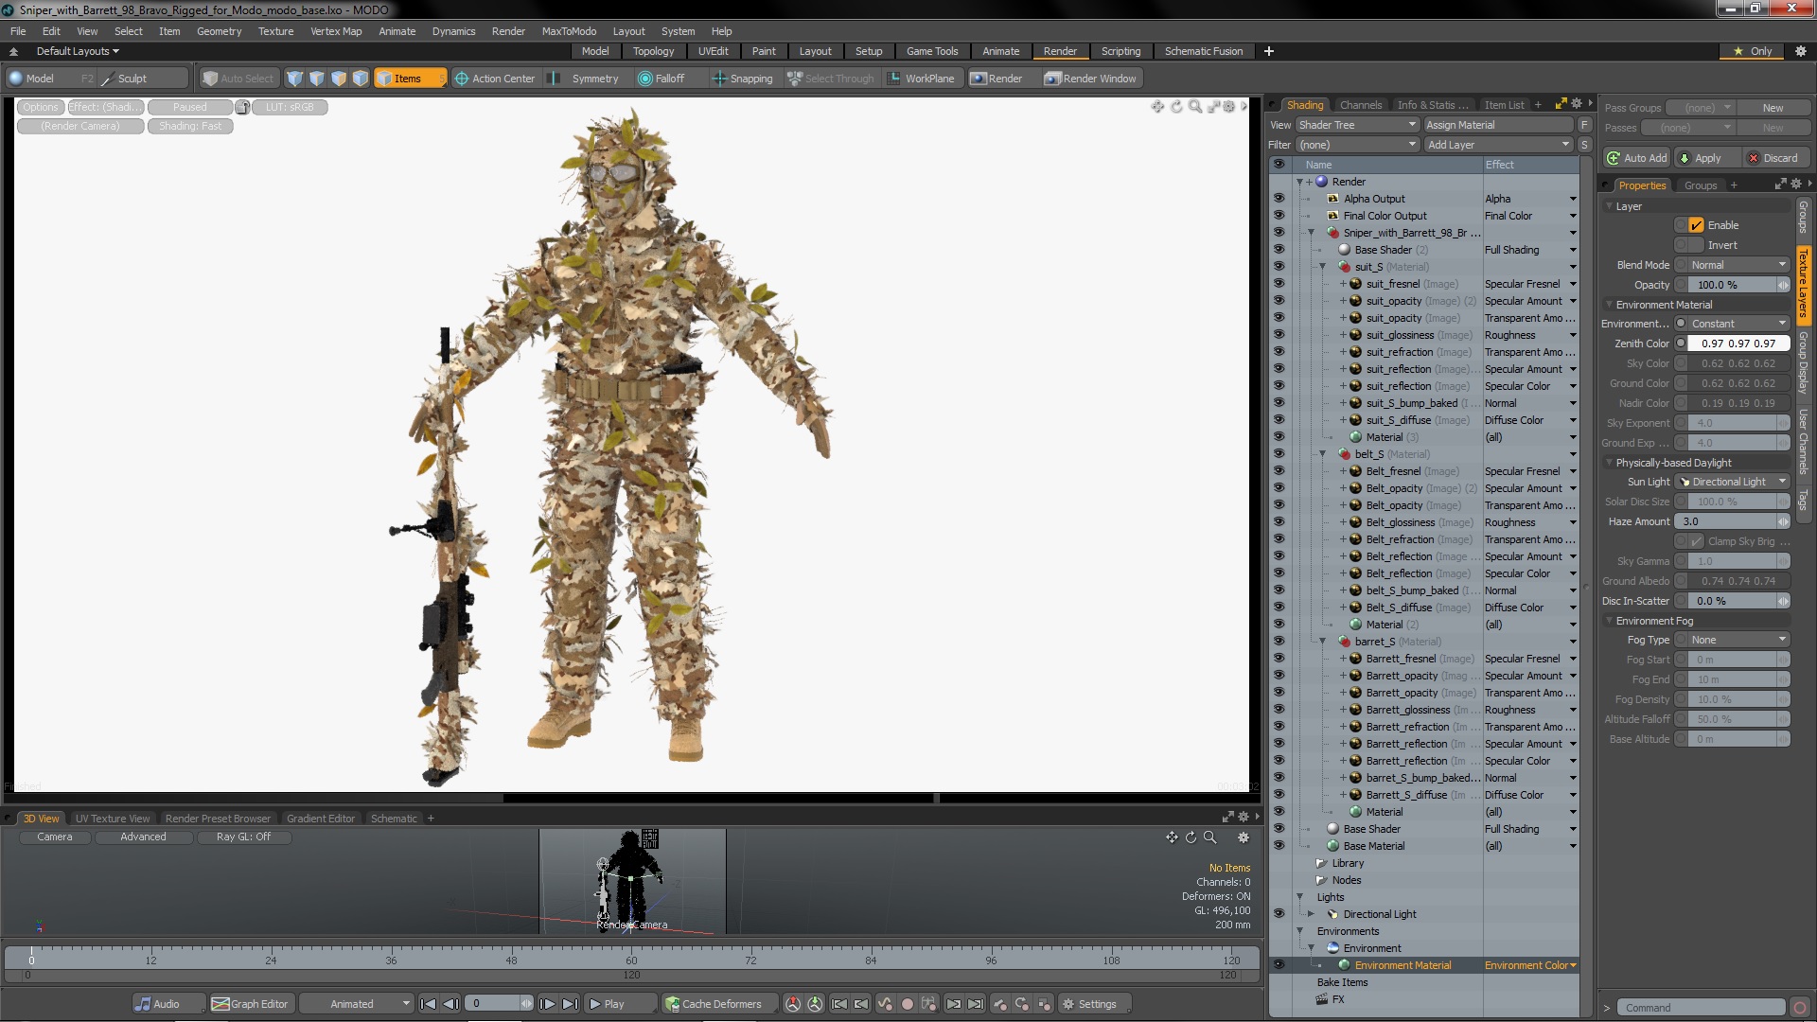Open the Add Layer dropdown
This screenshot has width=1817, height=1022.
point(1499,145)
